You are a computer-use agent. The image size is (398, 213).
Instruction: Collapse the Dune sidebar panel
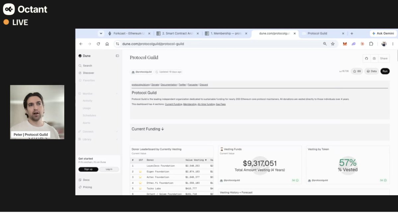(117, 56)
